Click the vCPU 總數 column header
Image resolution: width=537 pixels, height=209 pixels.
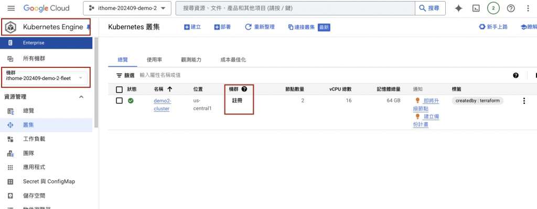click(340, 89)
